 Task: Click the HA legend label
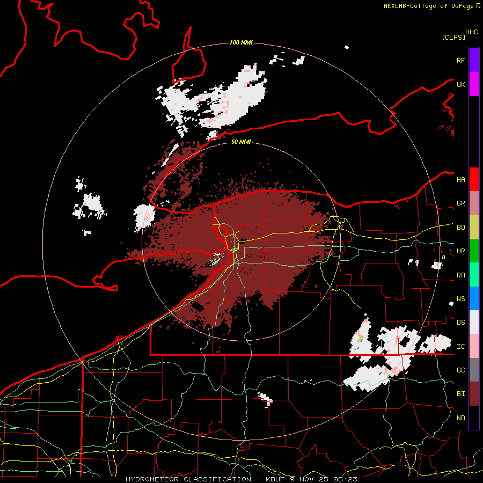point(460,179)
